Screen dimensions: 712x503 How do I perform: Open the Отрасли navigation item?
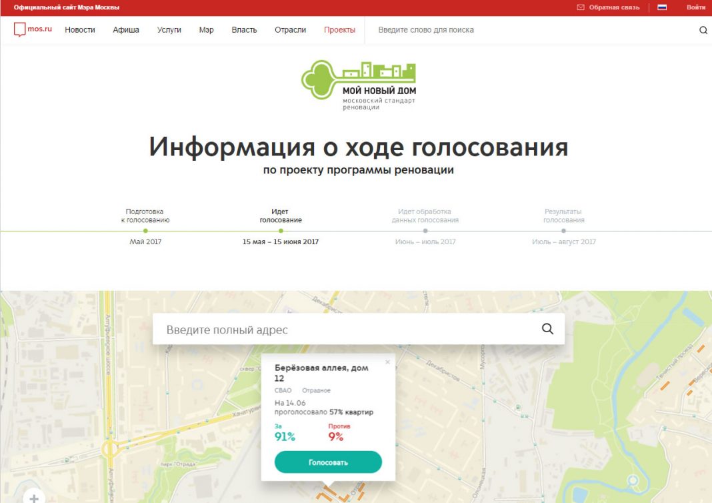click(x=290, y=30)
